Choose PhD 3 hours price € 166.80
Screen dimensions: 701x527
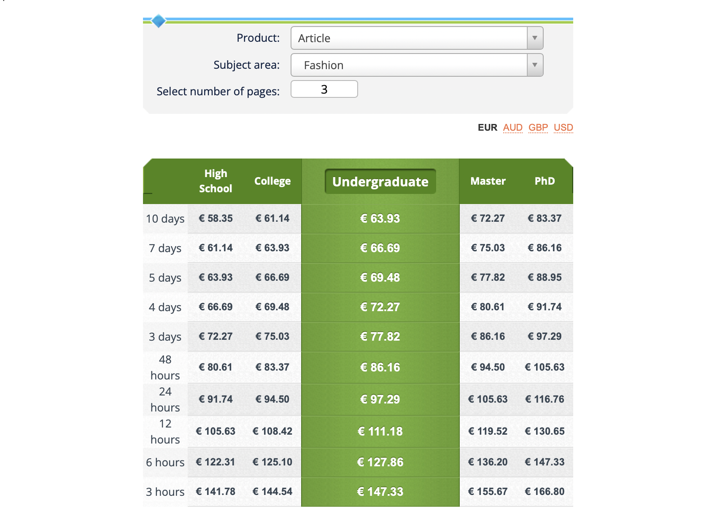545,492
